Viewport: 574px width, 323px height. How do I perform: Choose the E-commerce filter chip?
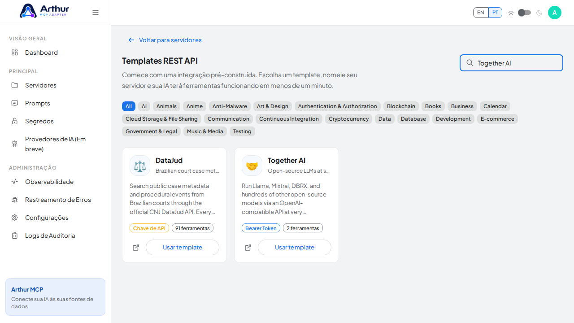(497, 119)
